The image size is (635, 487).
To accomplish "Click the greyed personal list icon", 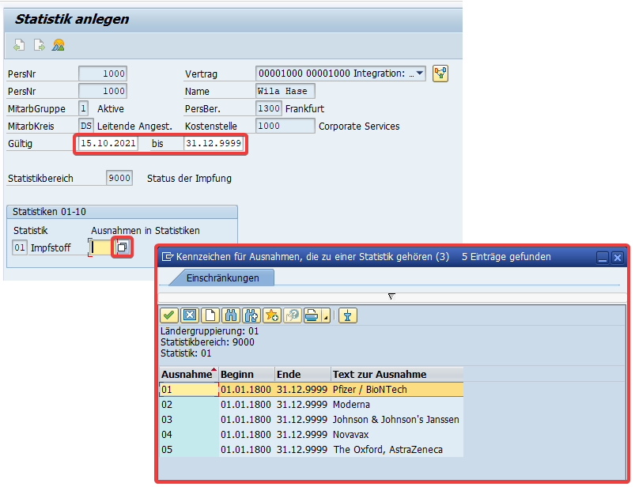I will tap(293, 315).
